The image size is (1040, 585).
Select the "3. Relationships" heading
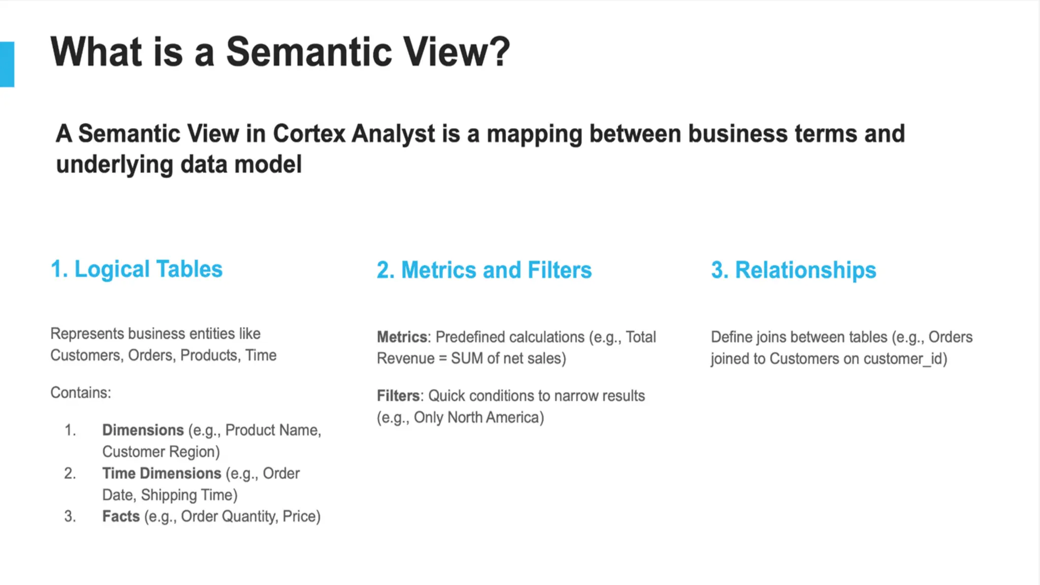[793, 270]
